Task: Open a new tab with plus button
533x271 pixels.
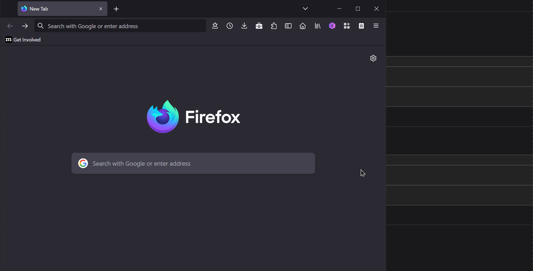Action: click(116, 9)
